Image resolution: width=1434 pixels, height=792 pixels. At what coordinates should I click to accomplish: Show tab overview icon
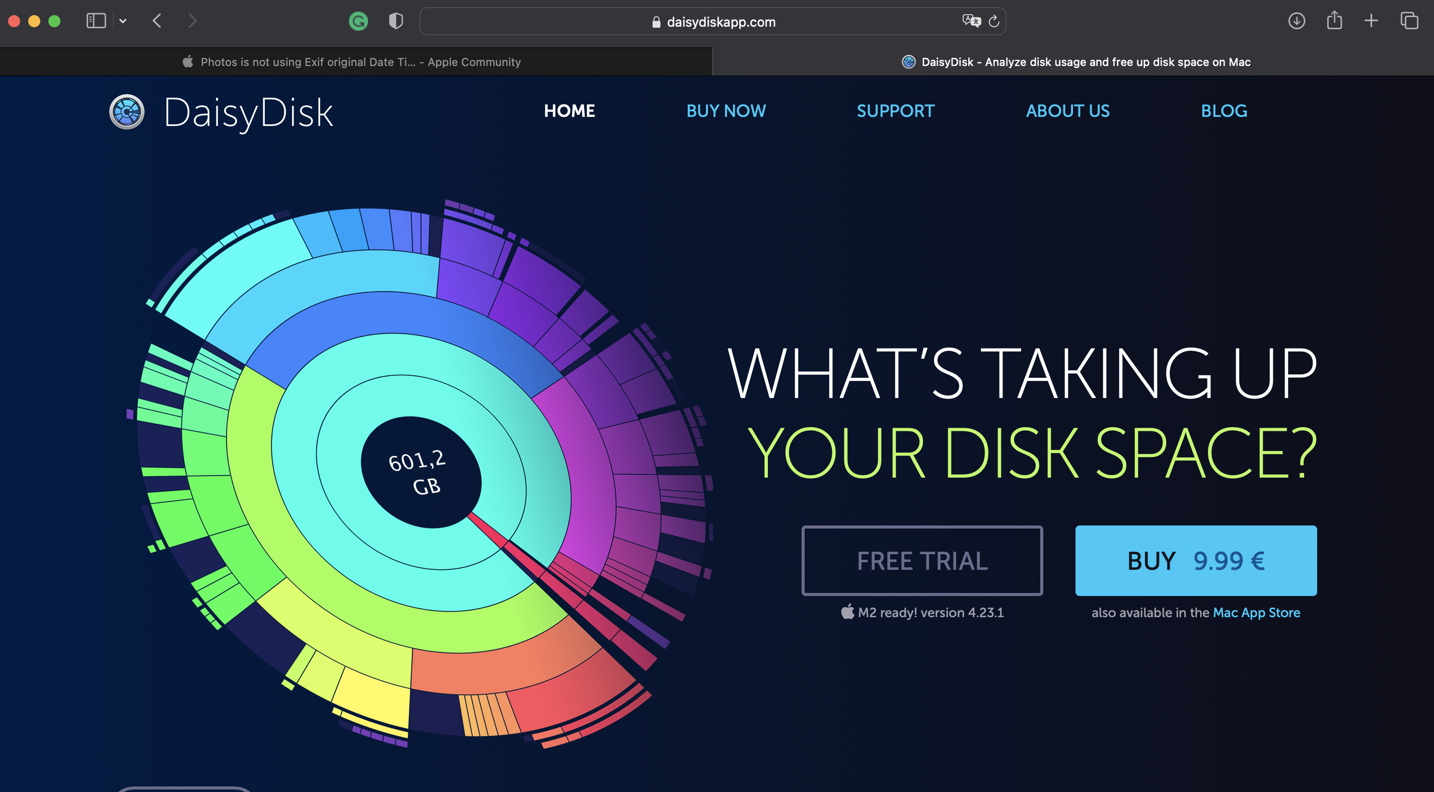pos(1409,21)
